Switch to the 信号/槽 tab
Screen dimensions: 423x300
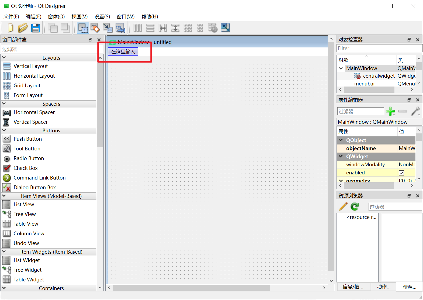353,287
